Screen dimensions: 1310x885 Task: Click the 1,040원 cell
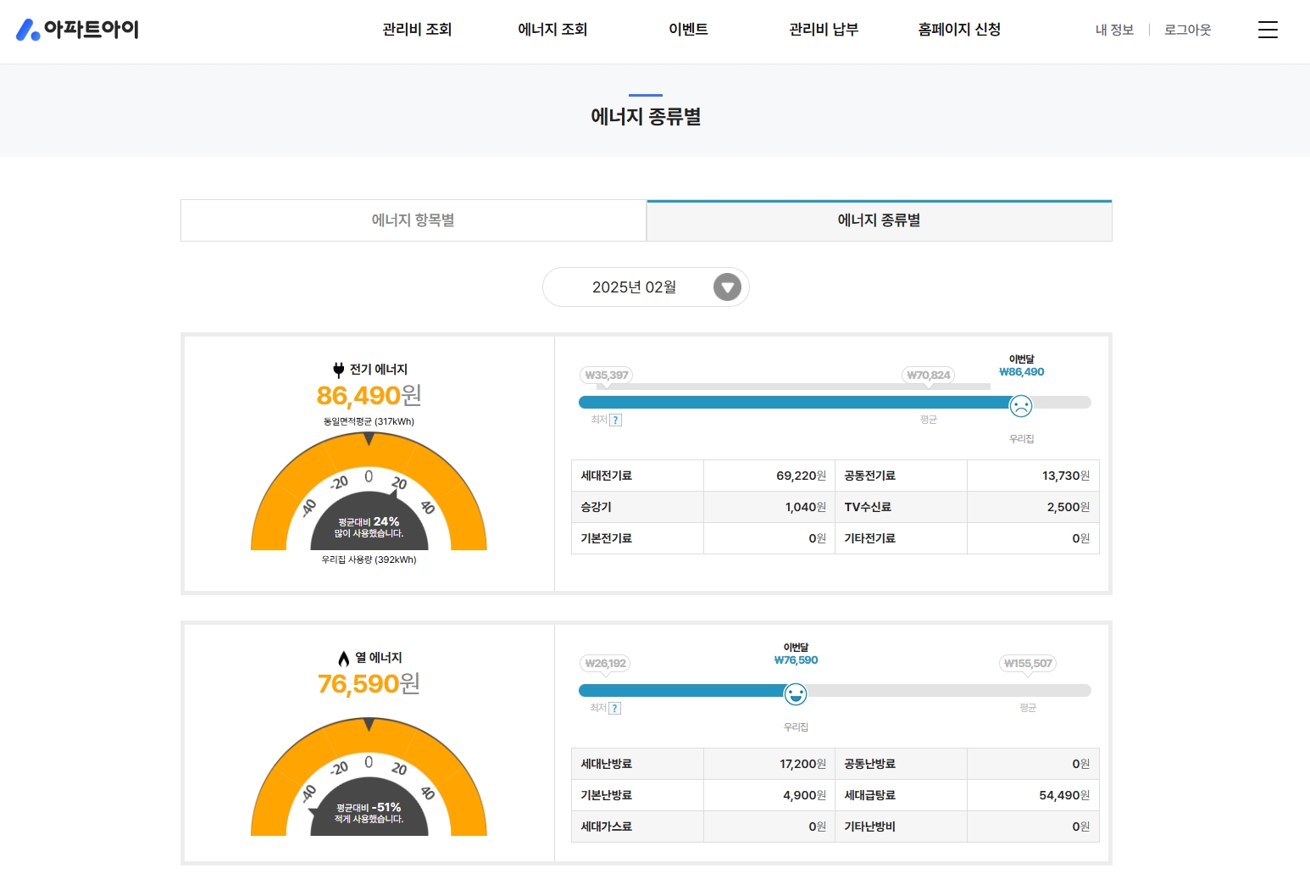(769, 507)
